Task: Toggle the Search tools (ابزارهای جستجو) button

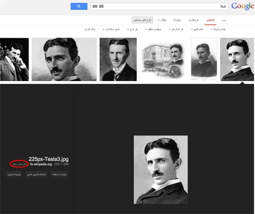Action: click(142, 20)
